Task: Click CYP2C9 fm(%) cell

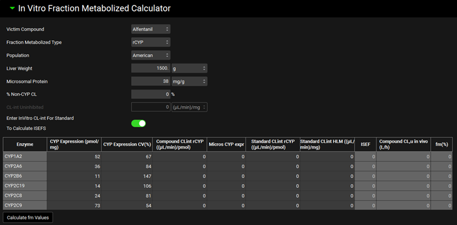Action: pyautogui.click(x=442, y=205)
